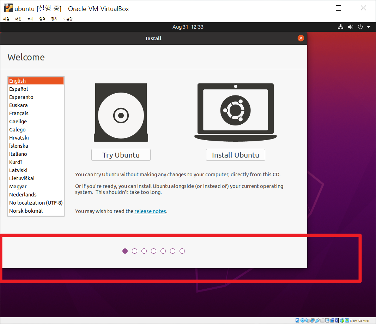Close the Install dialog with the orange X
Viewport: 376px width, 324px height.
pos(301,38)
